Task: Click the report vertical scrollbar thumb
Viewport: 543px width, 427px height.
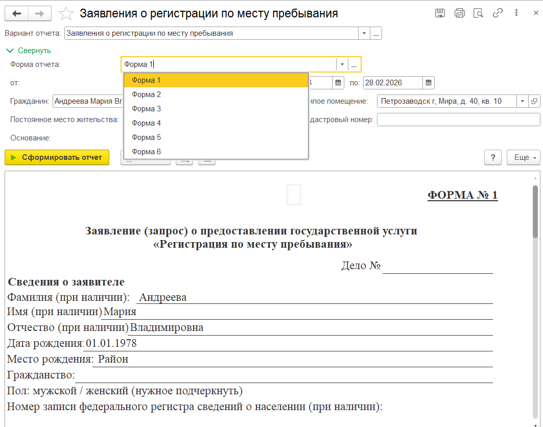Action: [x=535, y=209]
